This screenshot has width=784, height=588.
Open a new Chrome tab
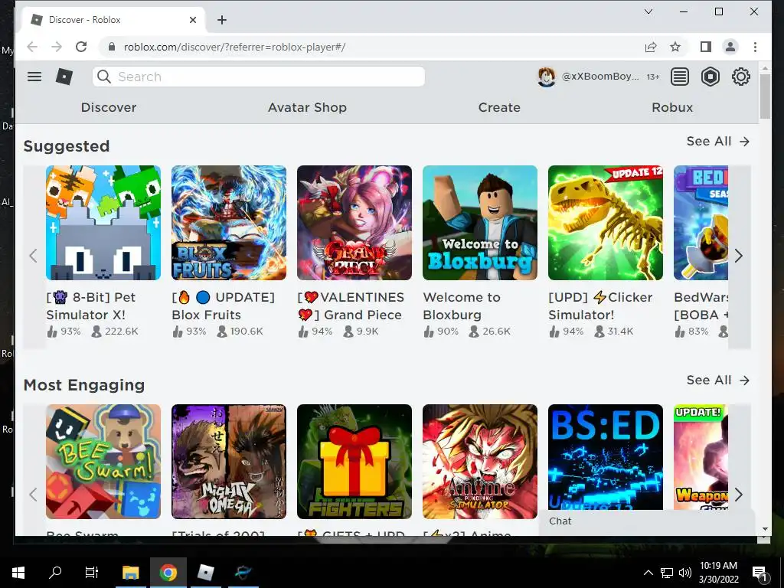(x=222, y=20)
